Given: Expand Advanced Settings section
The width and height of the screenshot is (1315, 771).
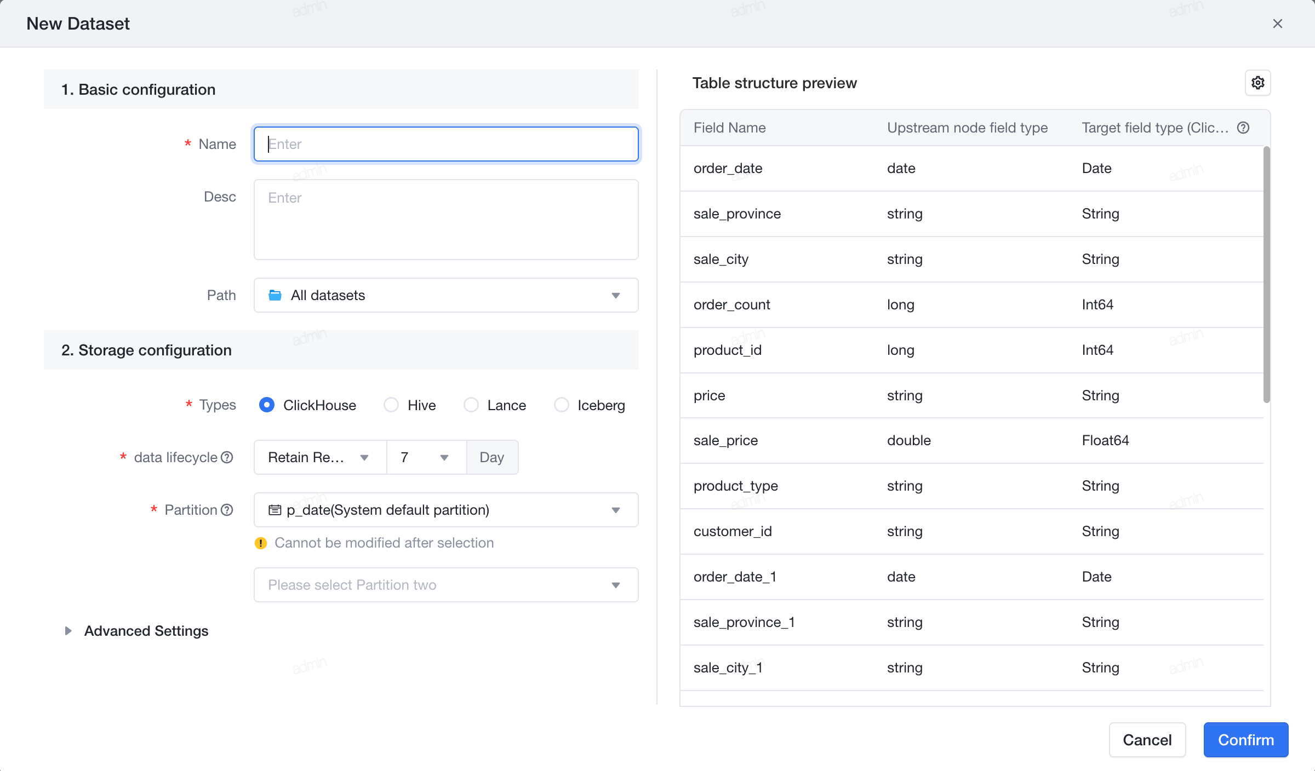Looking at the screenshot, I should [136, 631].
